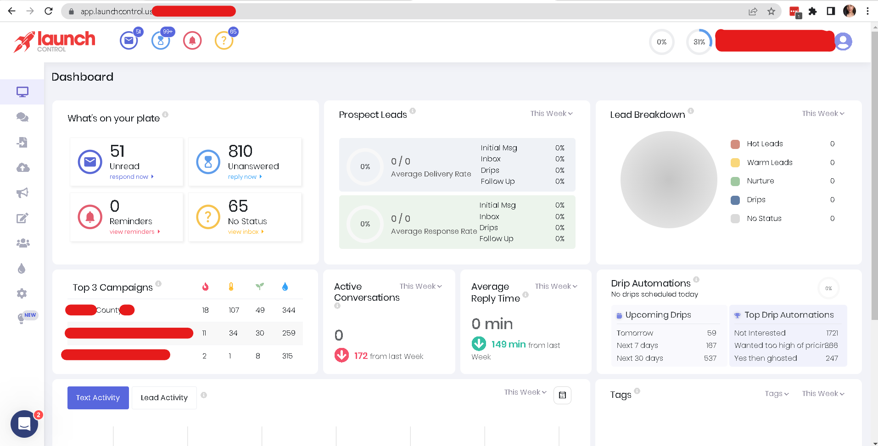The height and width of the screenshot is (446, 878).
Task: Click the Next 7 days upcoming drips row
Action: pyautogui.click(x=666, y=346)
